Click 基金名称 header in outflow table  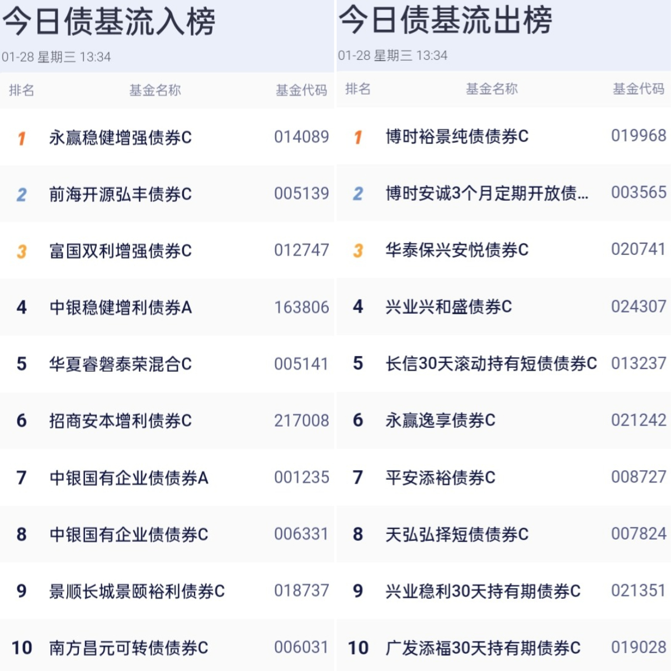coord(492,89)
